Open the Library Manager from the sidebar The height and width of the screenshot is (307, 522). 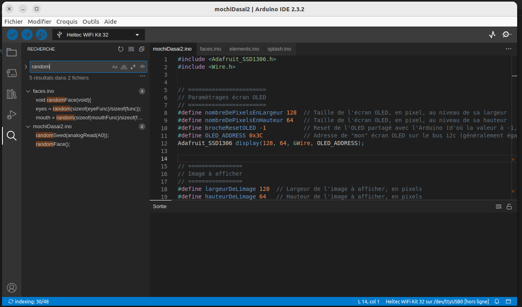11,94
